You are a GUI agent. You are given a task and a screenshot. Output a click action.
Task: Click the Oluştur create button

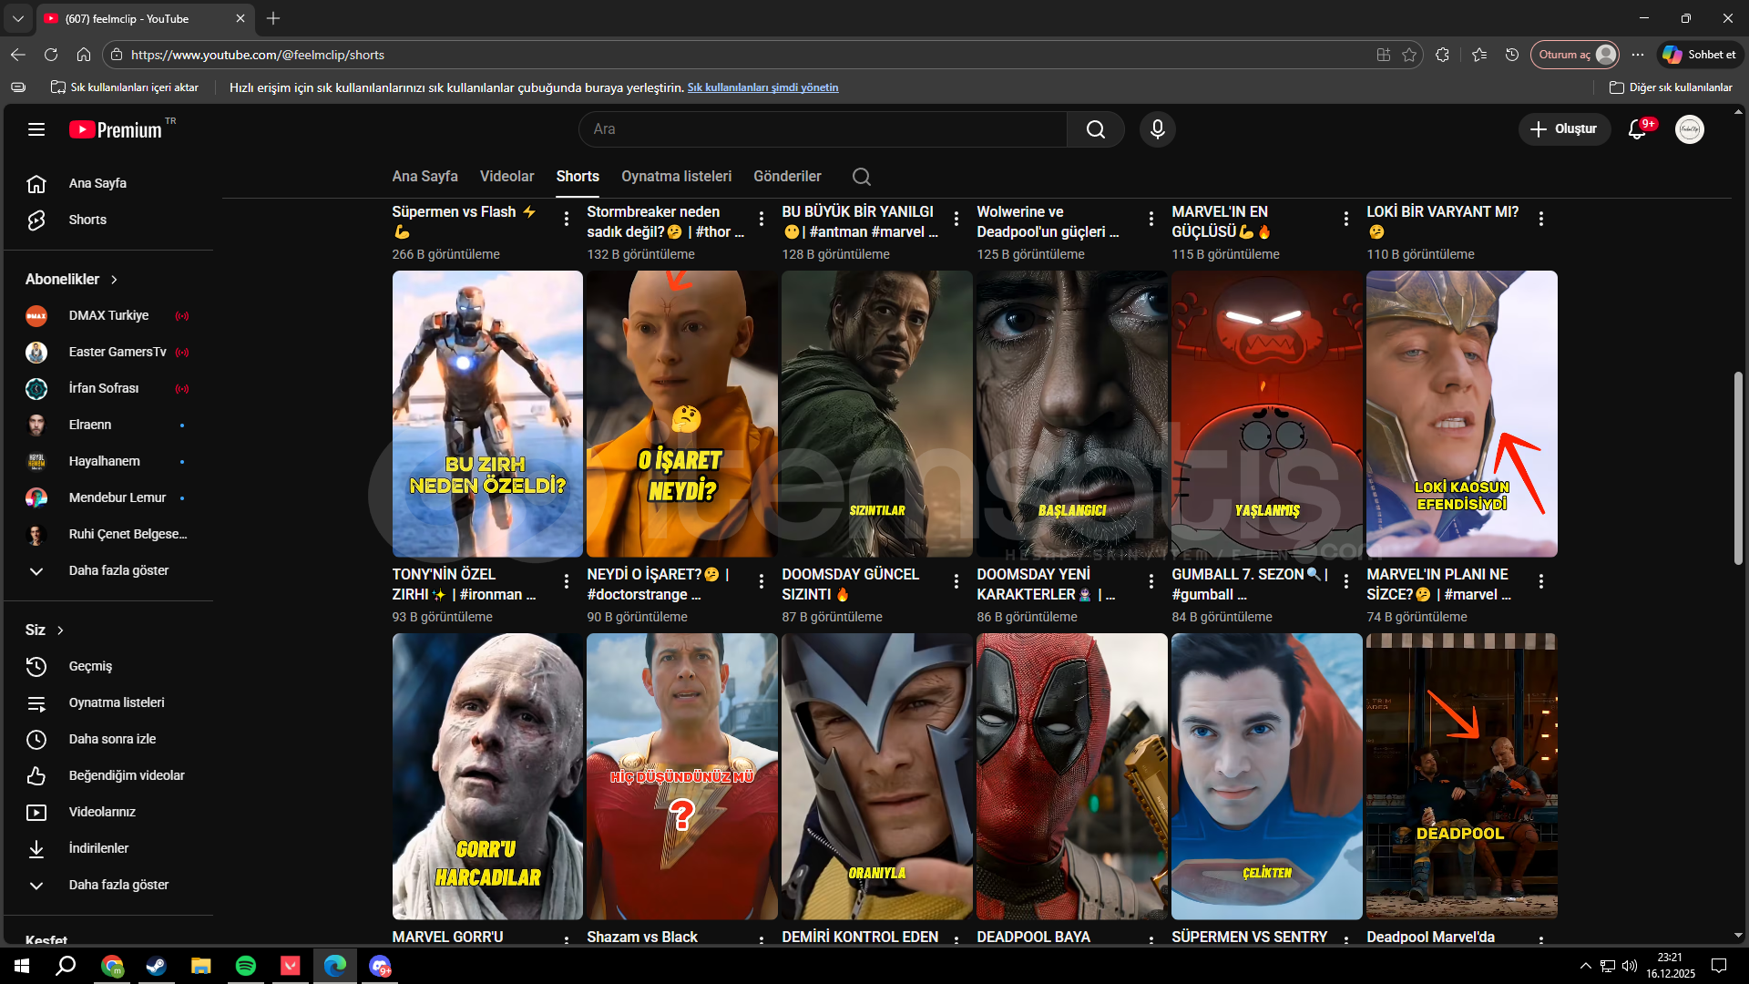point(1563,129)
